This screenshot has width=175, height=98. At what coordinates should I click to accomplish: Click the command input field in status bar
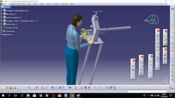147,91
